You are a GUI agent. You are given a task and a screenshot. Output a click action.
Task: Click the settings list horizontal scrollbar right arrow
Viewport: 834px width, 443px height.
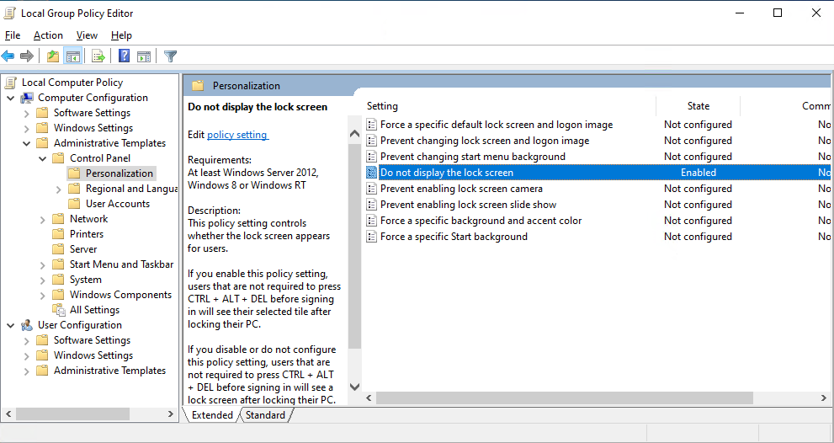(823, 398)
